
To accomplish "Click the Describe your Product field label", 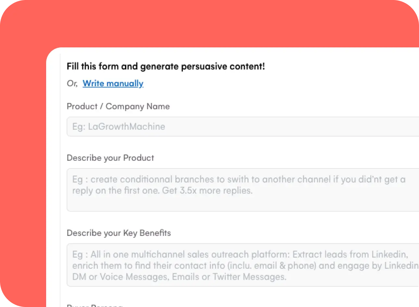I will pos(110,158).
